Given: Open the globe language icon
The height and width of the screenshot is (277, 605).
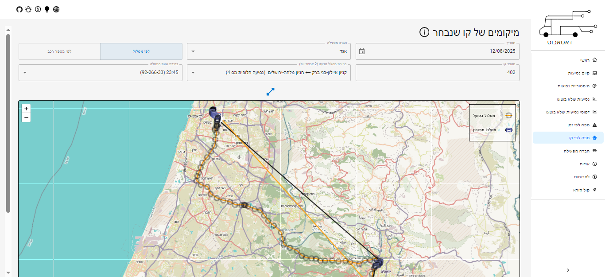Looking at the screenshot, I should (x=56, y=9).
